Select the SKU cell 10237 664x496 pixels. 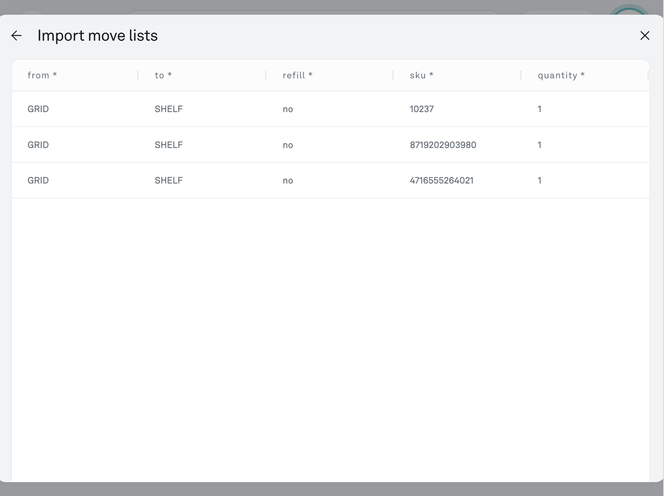(422, 109)
